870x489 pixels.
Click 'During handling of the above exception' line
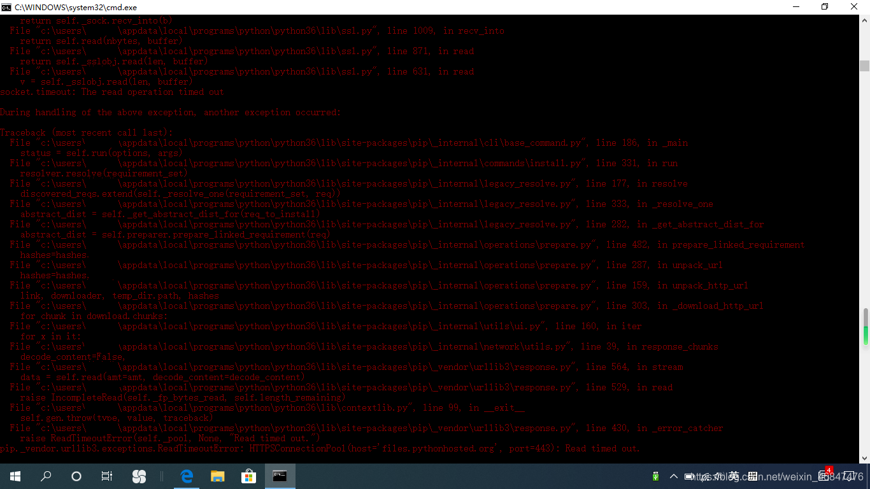[170, 112]
